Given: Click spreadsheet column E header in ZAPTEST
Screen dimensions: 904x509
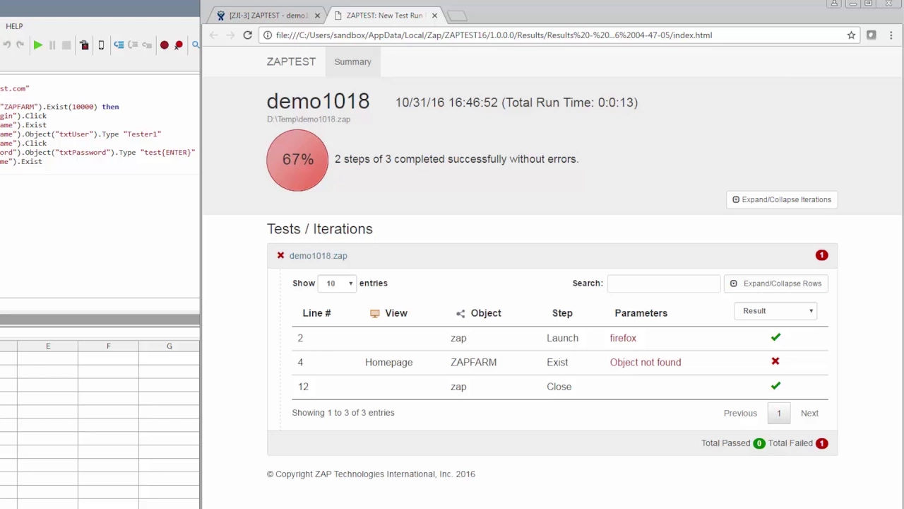Looking at the screenshot, I should [x=48, y=346].
